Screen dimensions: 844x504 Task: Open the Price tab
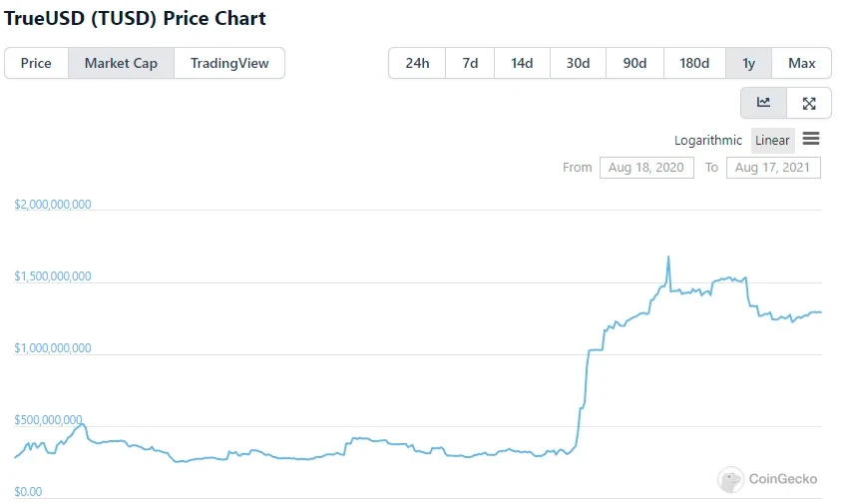[x=36, y=63]
